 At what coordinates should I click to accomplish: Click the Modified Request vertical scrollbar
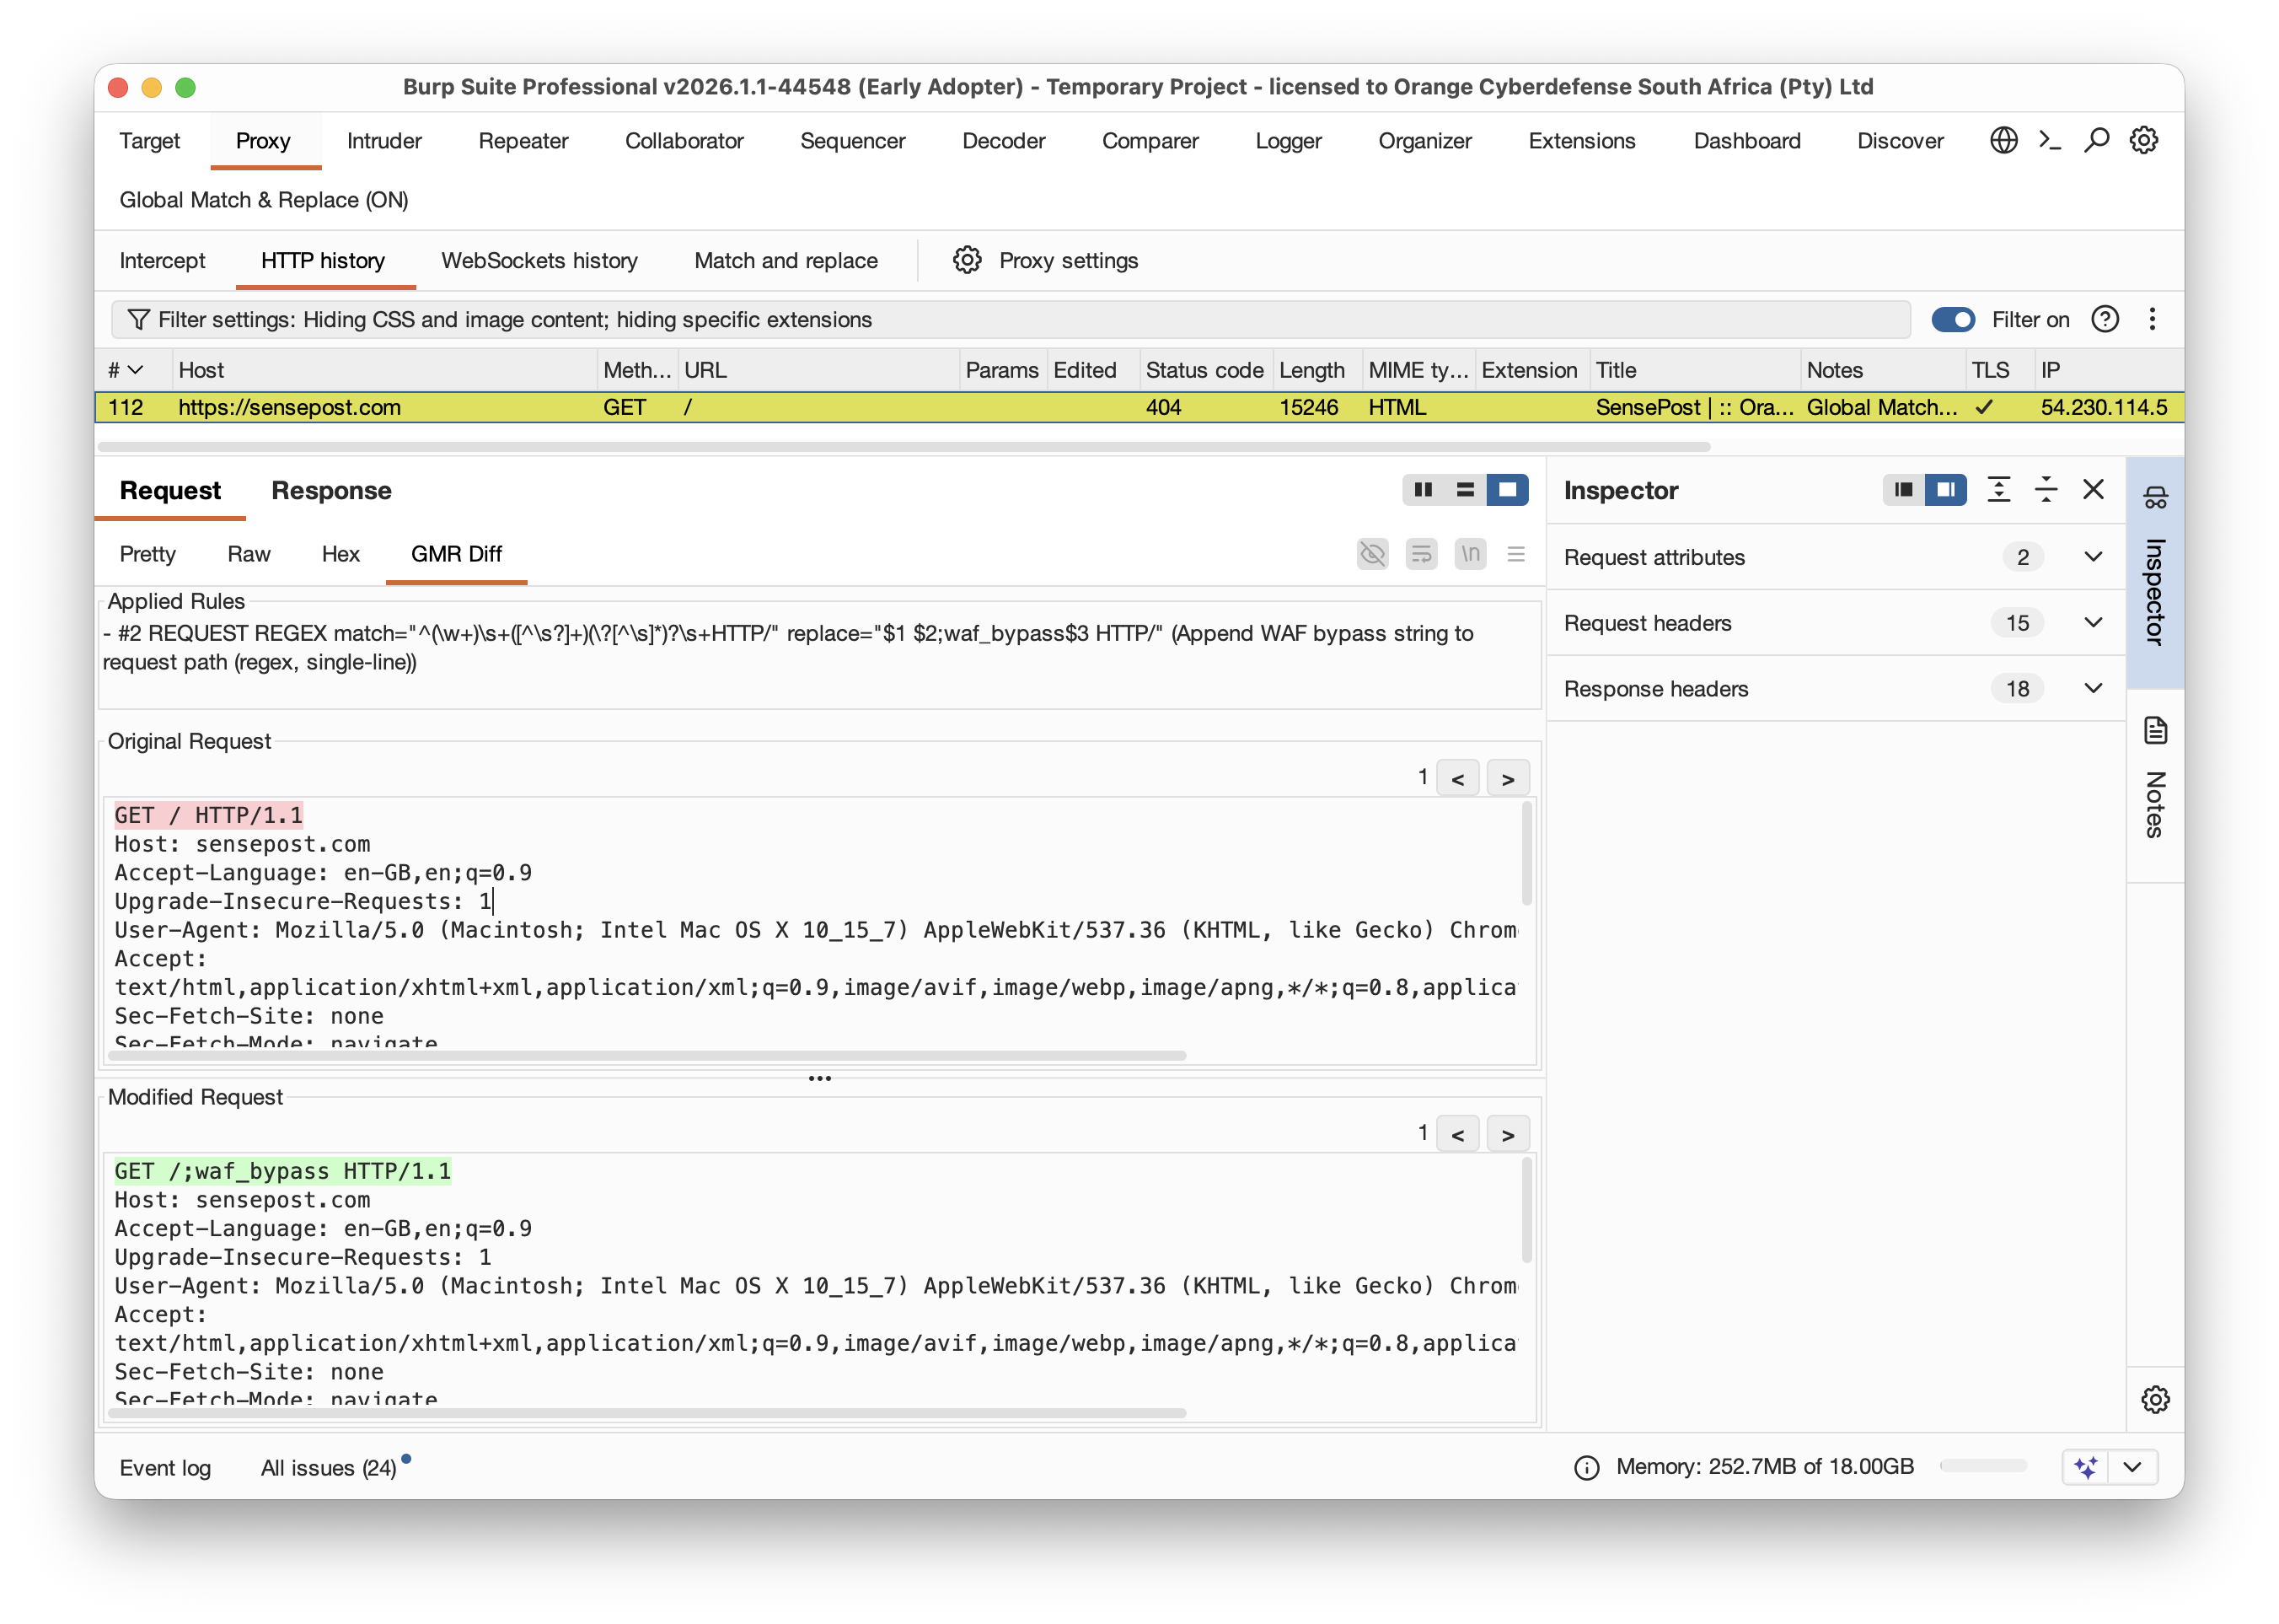1526,1210
